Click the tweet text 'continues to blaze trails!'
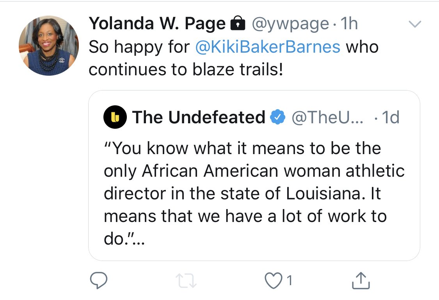This screenshot has width=439, height=300. pyautogui.click(x=186, y=69)
